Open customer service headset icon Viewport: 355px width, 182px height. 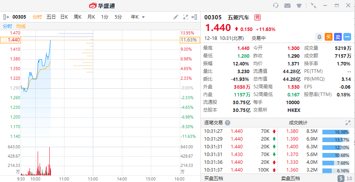[x=276, y=5]
